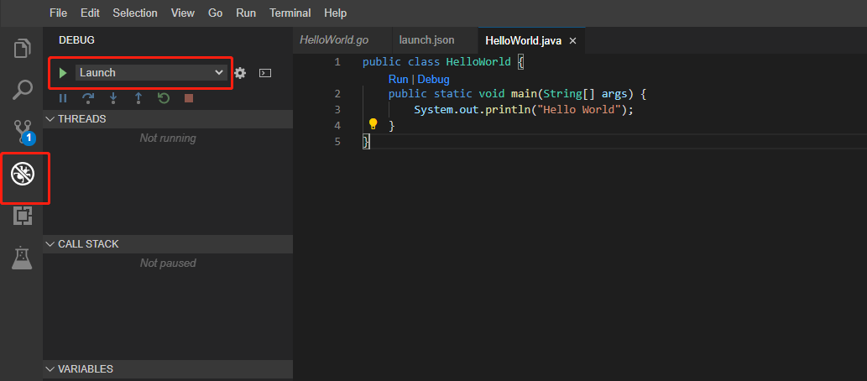Open the Edit menu
This screenshot has width=867, height=381.
tap(90, 13)
